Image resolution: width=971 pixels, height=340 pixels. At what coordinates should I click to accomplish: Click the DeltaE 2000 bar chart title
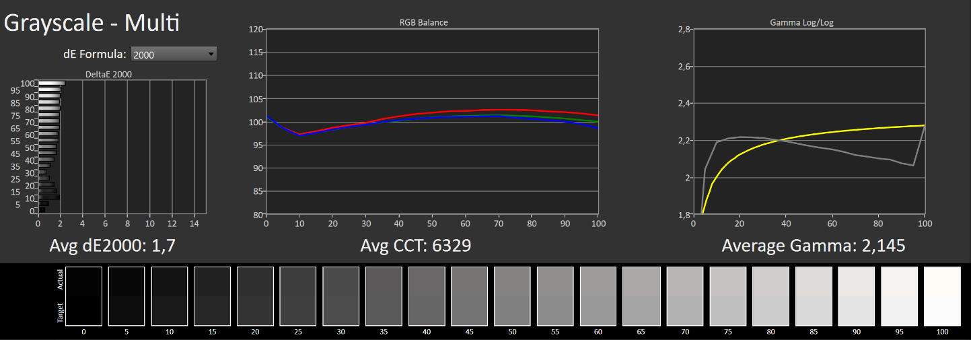coord(108,75)
